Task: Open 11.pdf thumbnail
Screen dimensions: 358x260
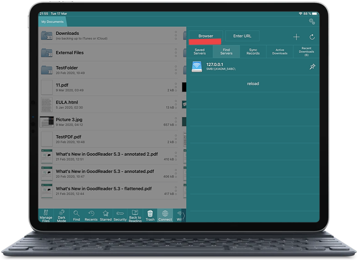Action: (47, 87)
